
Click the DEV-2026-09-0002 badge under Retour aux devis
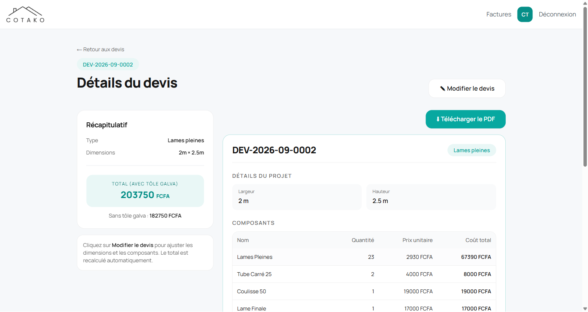point(108,65)
